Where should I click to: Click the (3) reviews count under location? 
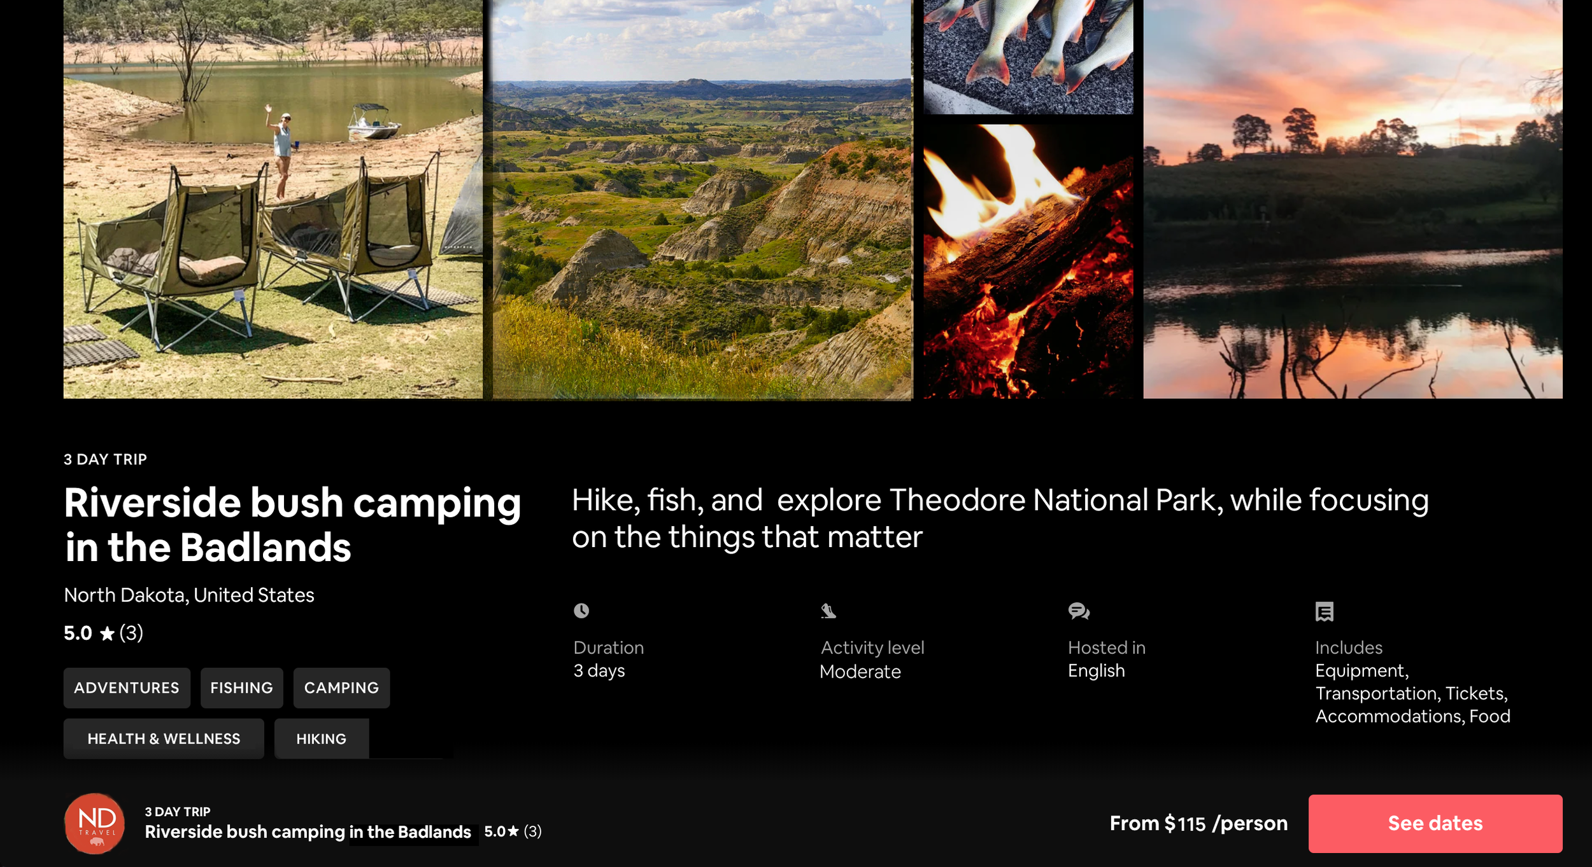tap(131, 633)
